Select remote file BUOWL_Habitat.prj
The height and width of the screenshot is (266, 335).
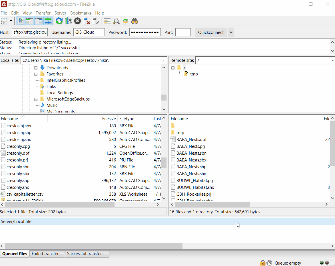pyautogui.click(x=195, y=181)
